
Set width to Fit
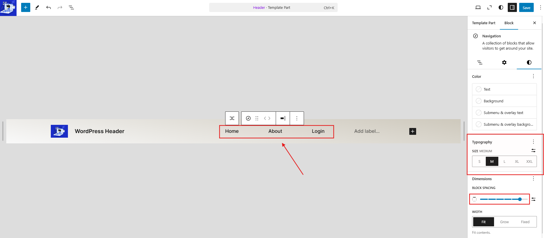pyautogui.click(x=483, y=222)
